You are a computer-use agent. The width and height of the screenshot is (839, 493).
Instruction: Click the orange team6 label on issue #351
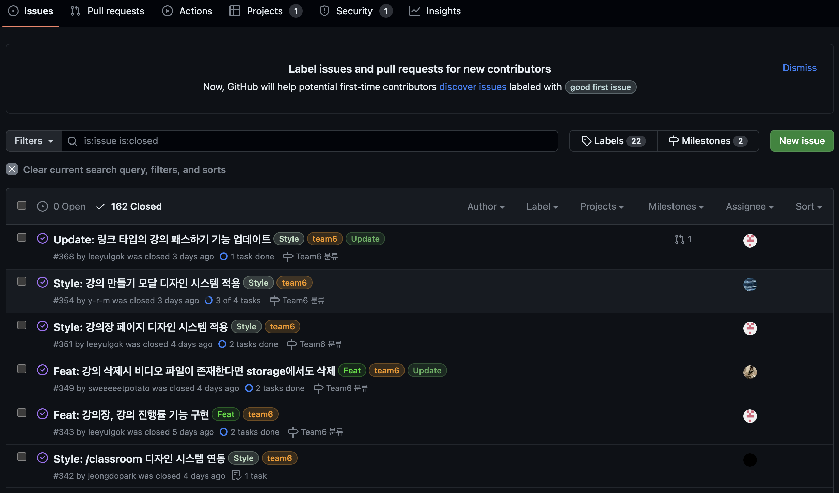point(282,326)
